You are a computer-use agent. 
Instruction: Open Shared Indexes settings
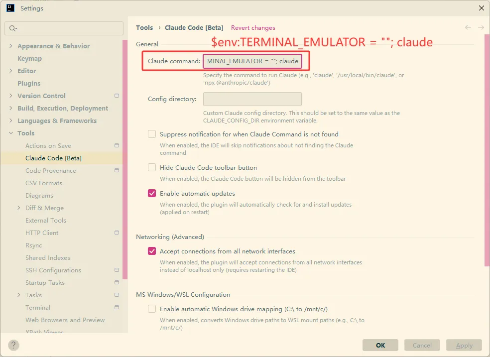tap(47, 258)
